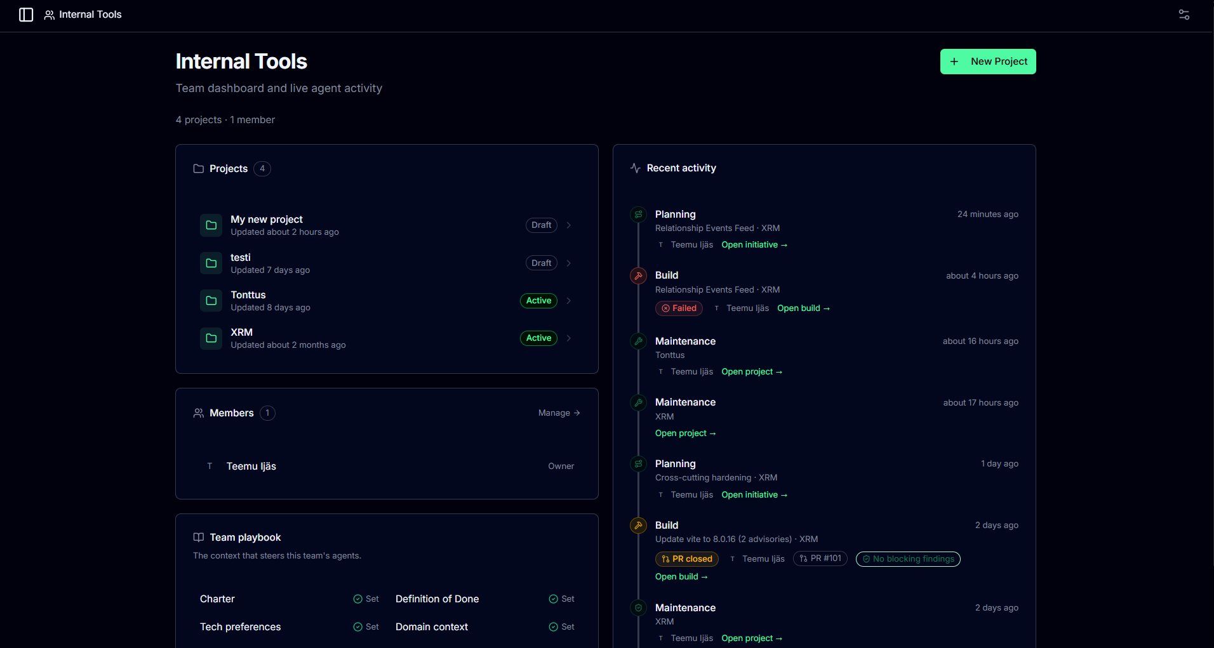Expand the testi project row chevron
This screenshot has width=1214, height=648.
[569, 263]
